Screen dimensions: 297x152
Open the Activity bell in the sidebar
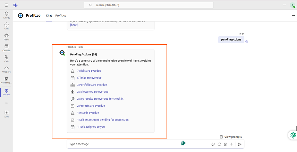(x=7, y=15)
